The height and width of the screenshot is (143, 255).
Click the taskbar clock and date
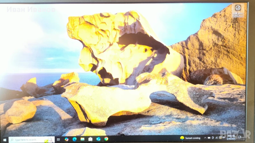click(231, 137)
